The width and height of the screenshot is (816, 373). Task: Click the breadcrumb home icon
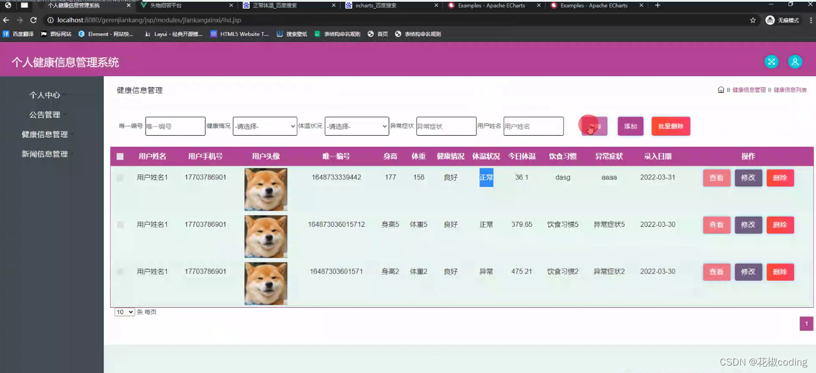(720, 89)
